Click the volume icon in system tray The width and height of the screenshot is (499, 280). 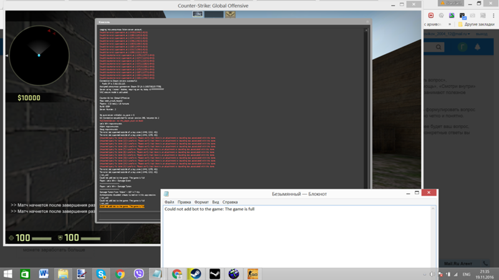432,274
